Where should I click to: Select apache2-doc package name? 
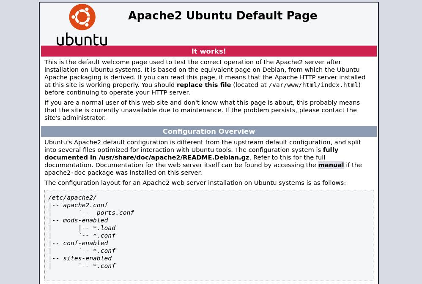65,173
